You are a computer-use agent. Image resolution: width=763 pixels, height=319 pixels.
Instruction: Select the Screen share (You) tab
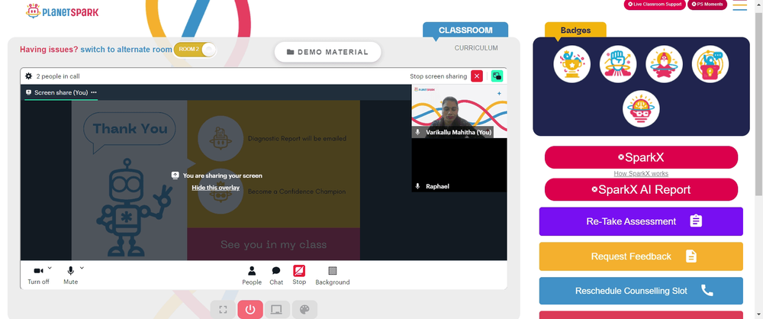(x=61, y=92)
